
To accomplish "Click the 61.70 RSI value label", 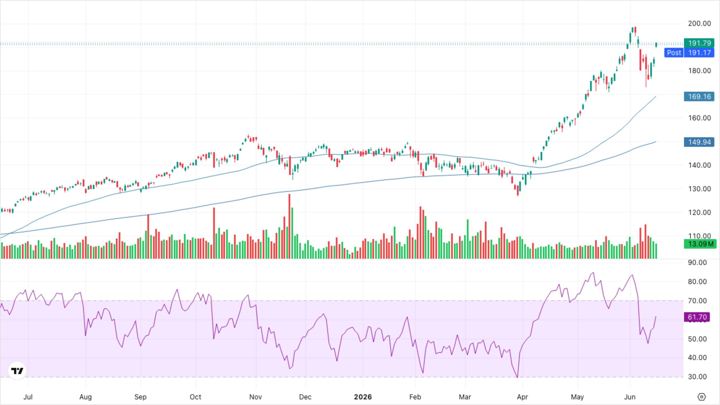I will point(697,317).
